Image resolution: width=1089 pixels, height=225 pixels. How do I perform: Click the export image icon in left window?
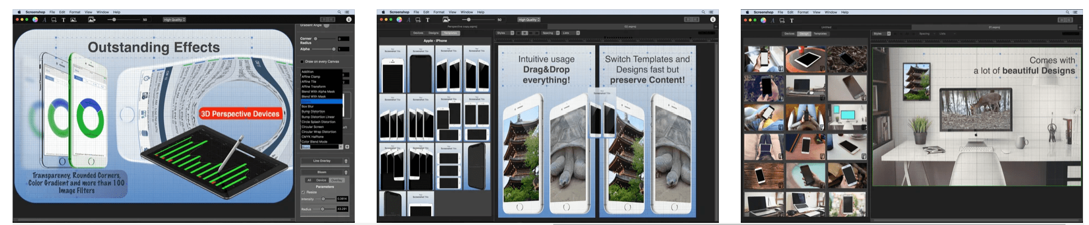92,20
